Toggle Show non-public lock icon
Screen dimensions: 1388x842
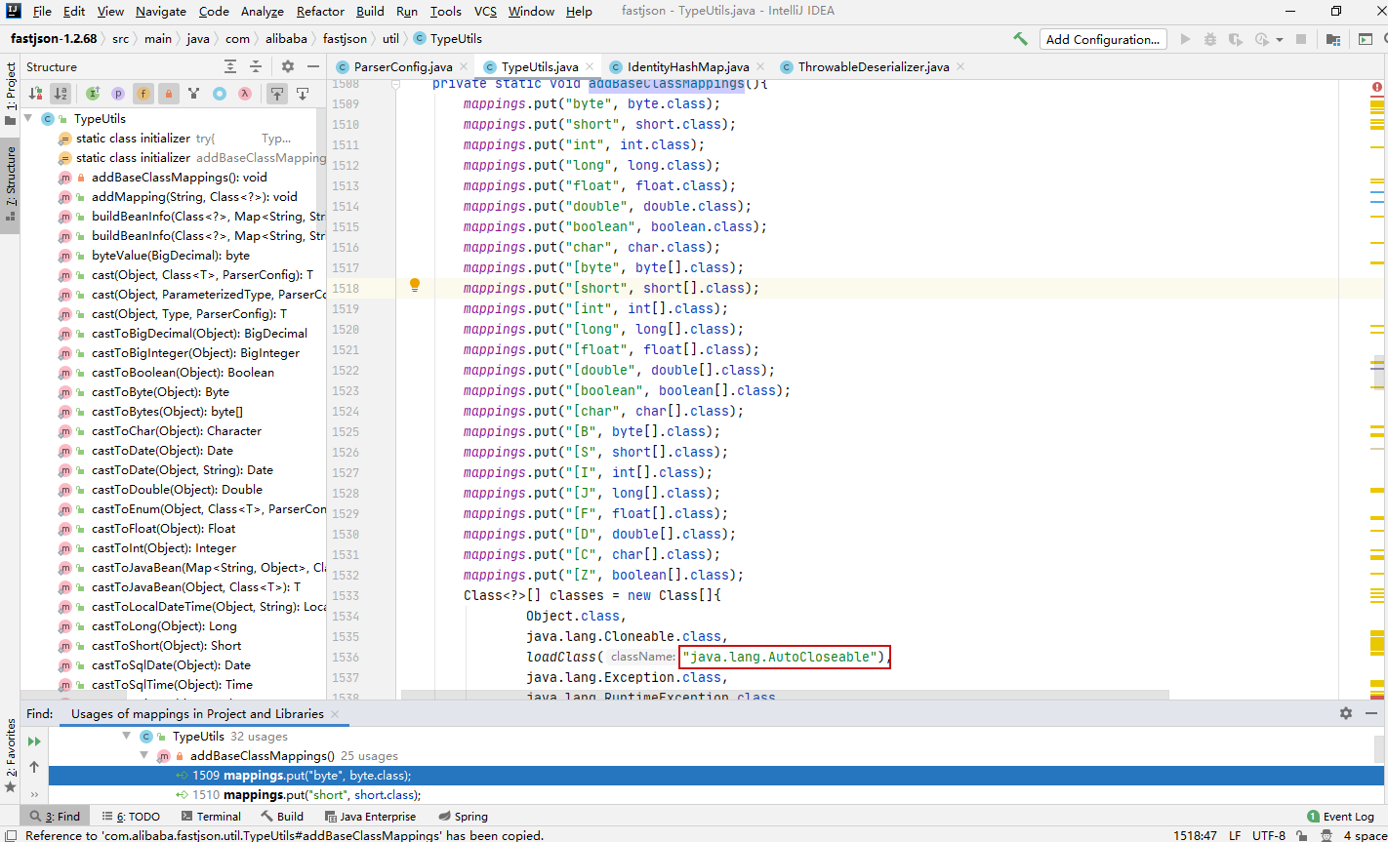(x=169, y=94)
